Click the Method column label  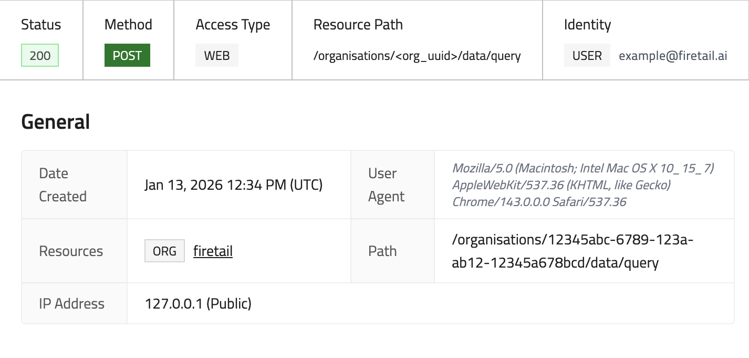coord(128,25)
